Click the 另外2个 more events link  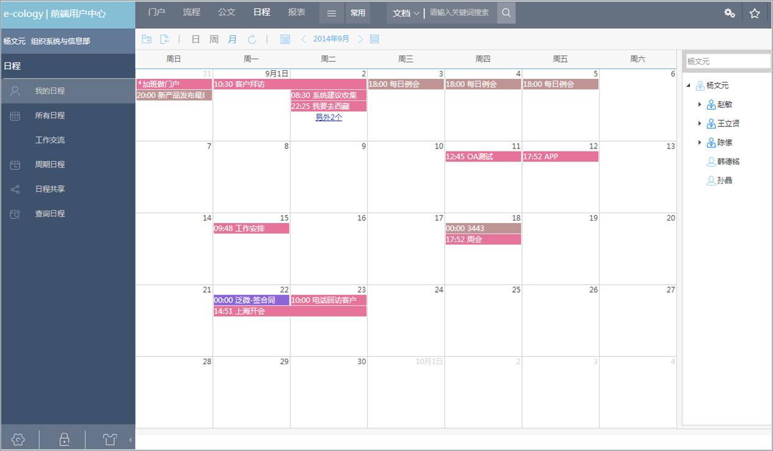coord(329,117)
